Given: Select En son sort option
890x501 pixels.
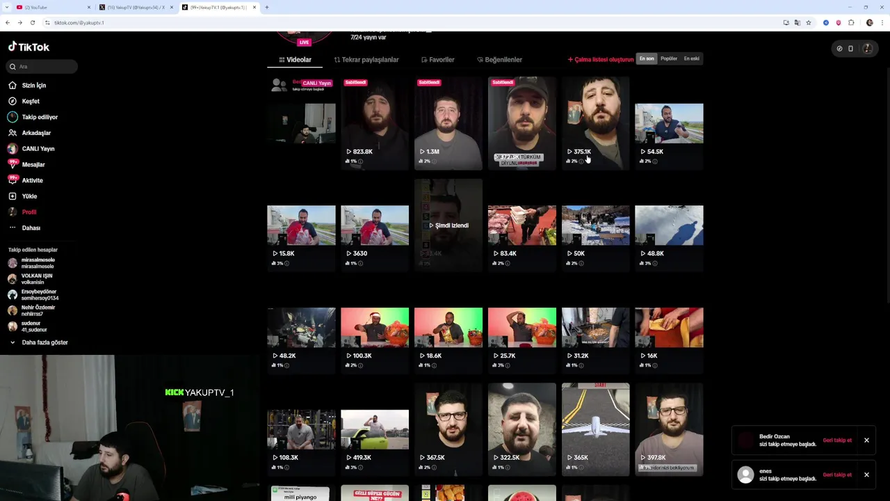Looking at the screenshot, I should click(647, 59).
